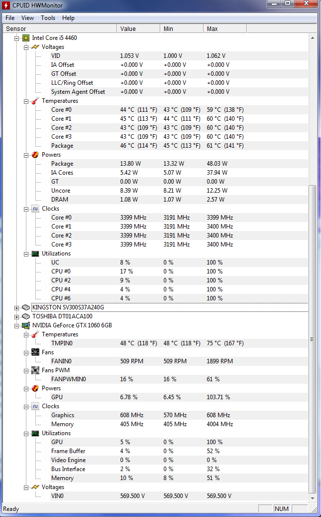Click the vertical scrollbar down arrow

312,498
